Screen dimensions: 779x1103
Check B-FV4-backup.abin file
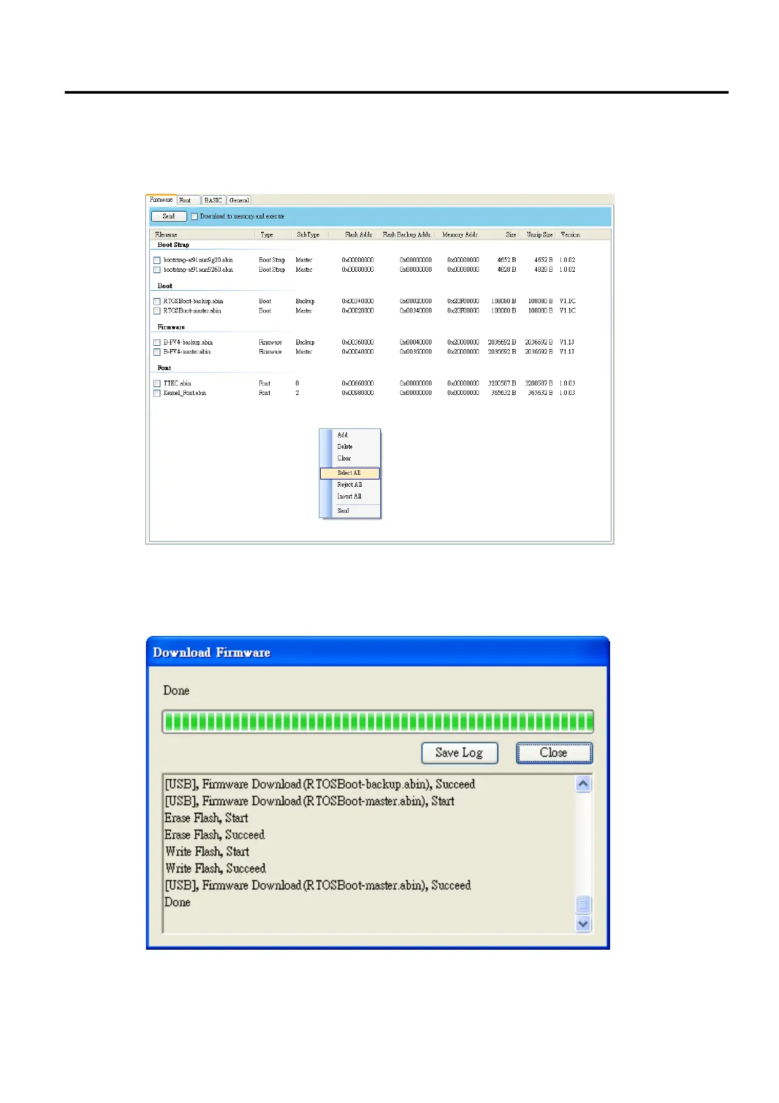[x=157, y=343]
